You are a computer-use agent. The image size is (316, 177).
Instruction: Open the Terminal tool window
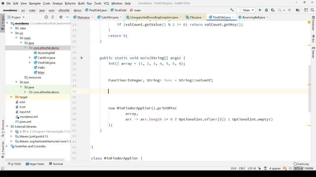[56, 164]
